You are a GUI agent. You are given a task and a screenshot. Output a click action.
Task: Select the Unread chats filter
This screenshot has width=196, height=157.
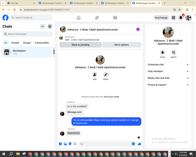pos(15,43)
